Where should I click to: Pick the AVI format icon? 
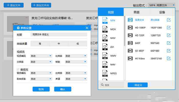point(105,47)
